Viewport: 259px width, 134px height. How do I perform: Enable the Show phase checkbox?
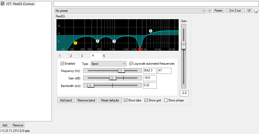(166, 100)
